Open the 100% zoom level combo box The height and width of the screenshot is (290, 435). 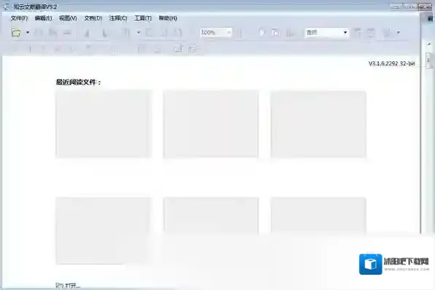(216, 32)
